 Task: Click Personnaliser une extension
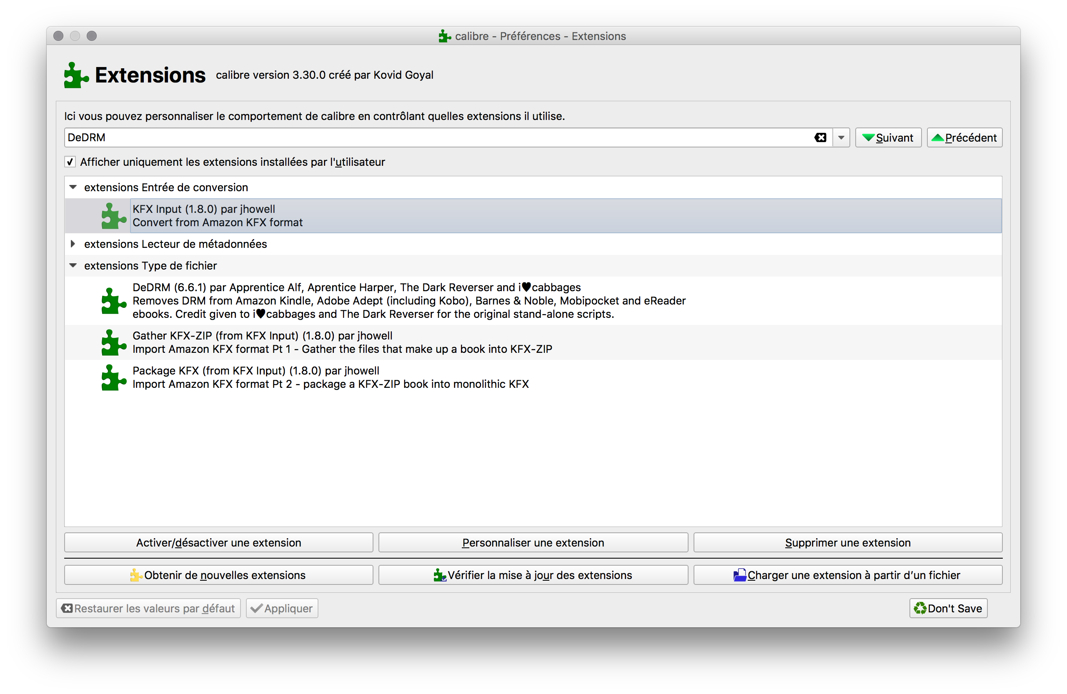(533, 542)
